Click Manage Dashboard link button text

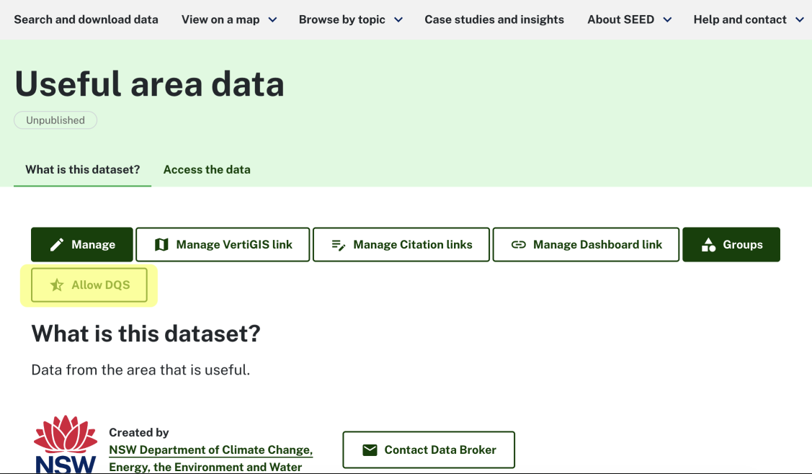tap(597, 244)
